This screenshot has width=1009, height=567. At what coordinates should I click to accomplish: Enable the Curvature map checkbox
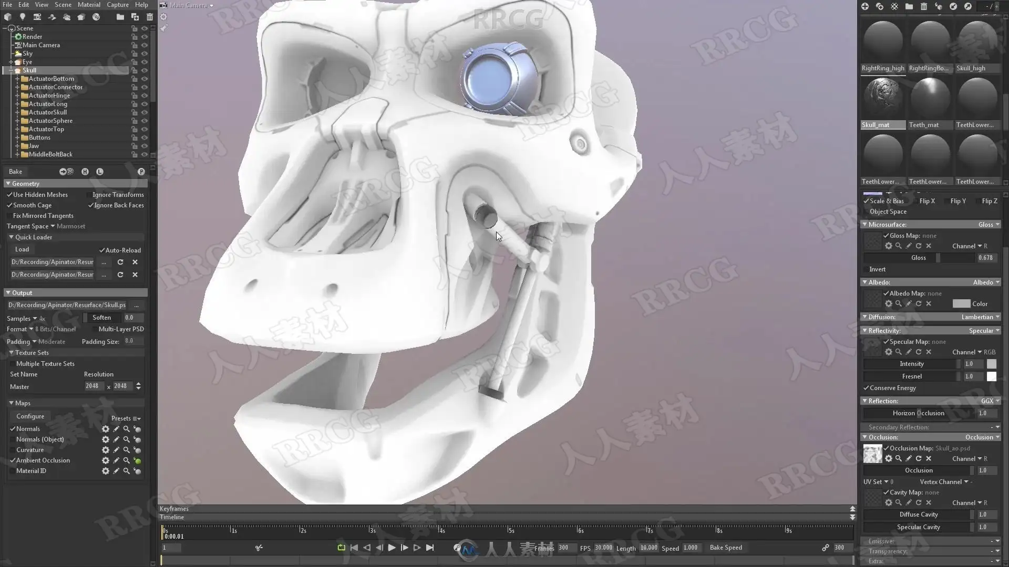point(13,450)
